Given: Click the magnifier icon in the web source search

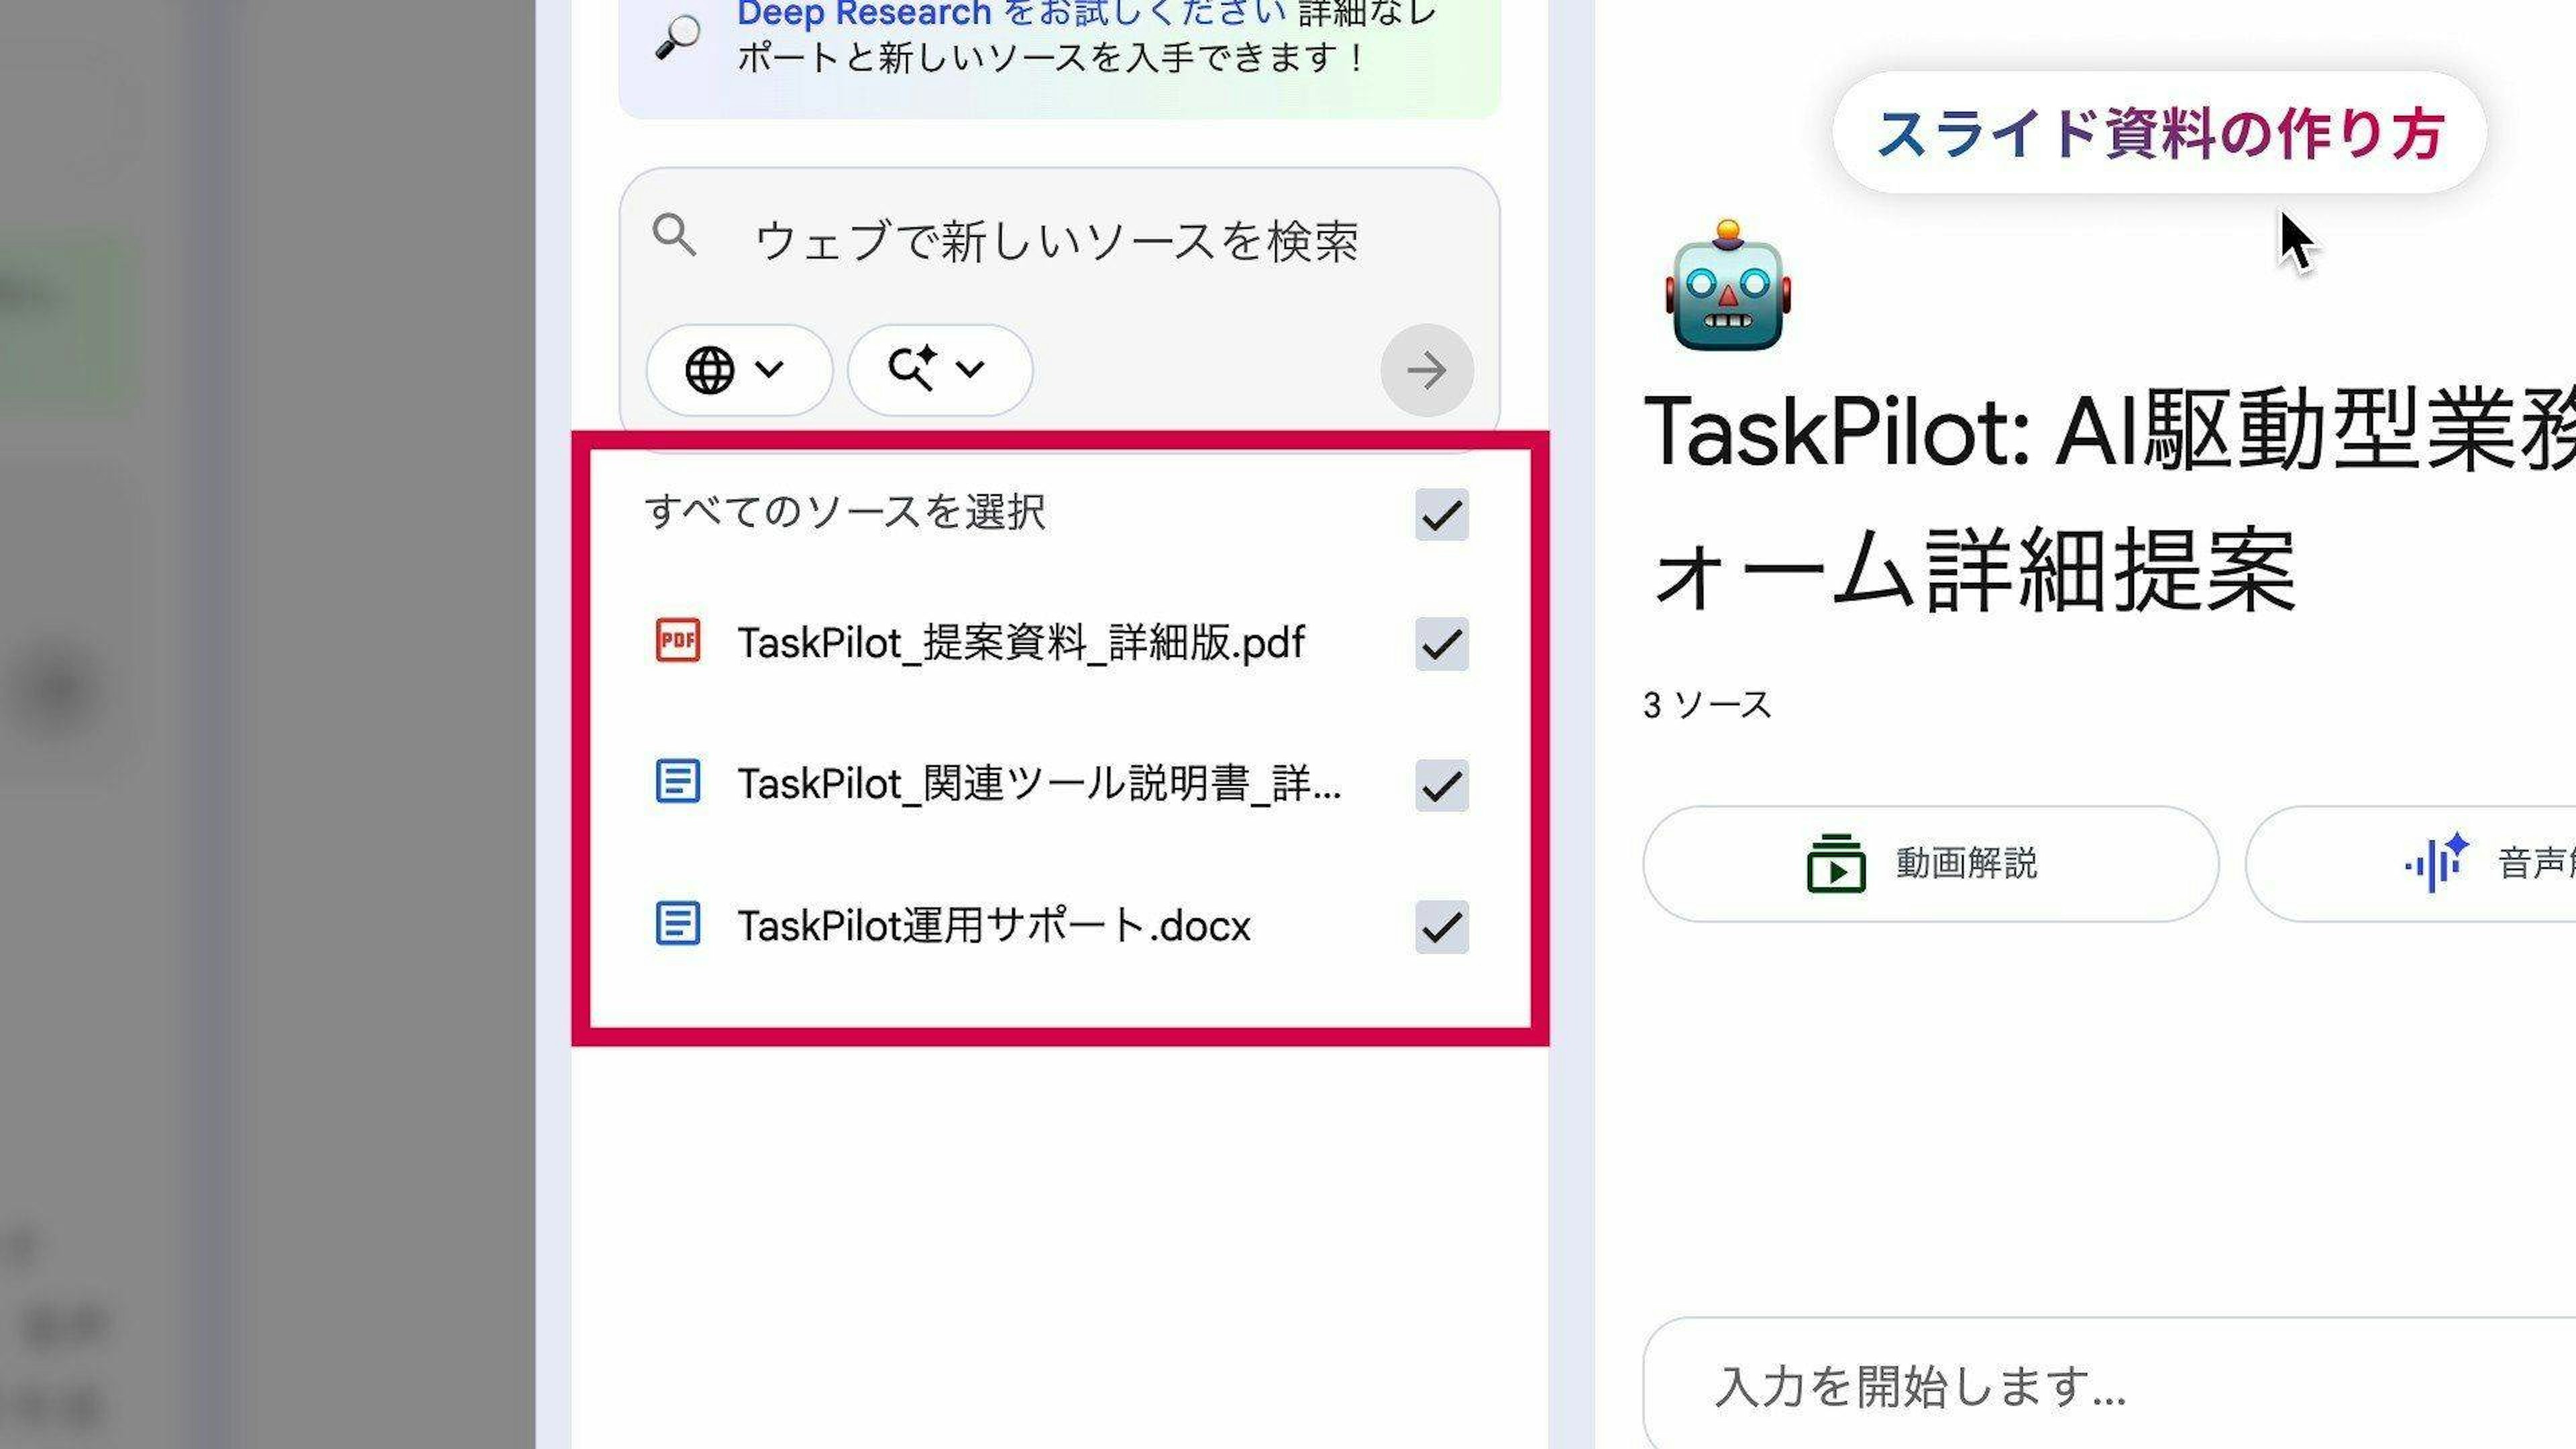Looking at the screenshot, I should [674, 237].
